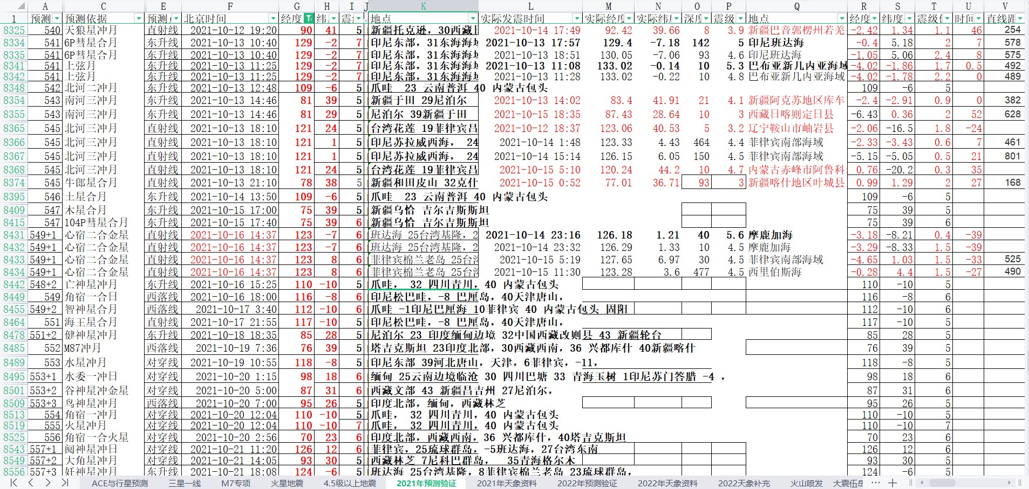Switch to the 2022年预测验证 sheet tab

pyautogui.click(x=587, y=483)
